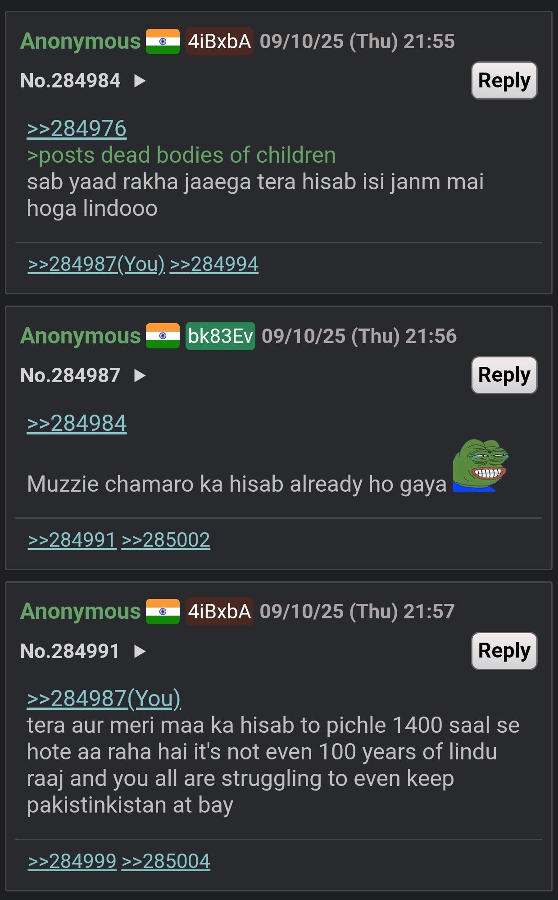Image resolution: width=558 pixels, height=900 pixels.
Task: Open backlink >>285004
Action: (x=166, y=861)
